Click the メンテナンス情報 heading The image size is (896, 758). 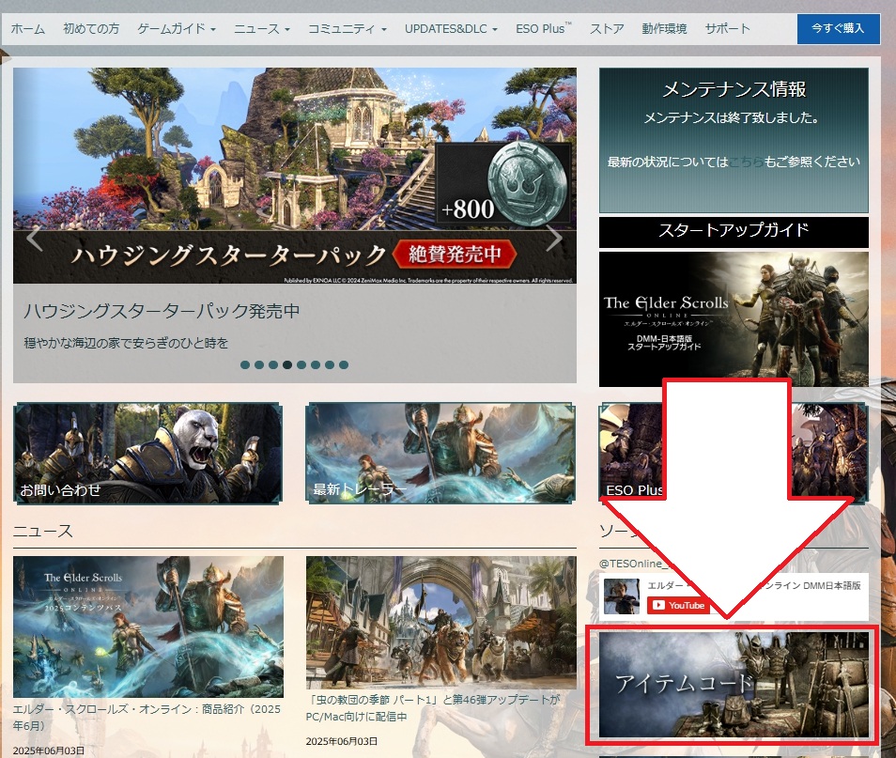click(x=734, y=89)
